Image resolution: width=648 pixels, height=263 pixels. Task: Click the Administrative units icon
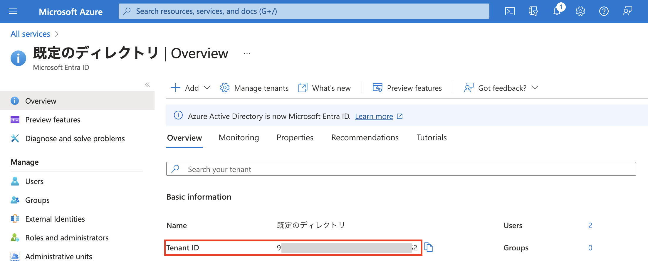(x=15, y=256)
